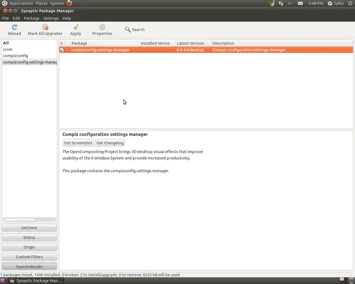Click the power session icon

[350, 4]
